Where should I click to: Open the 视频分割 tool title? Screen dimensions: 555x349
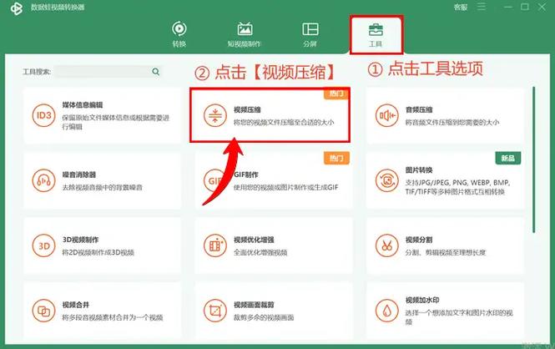[x=419, y=240]
